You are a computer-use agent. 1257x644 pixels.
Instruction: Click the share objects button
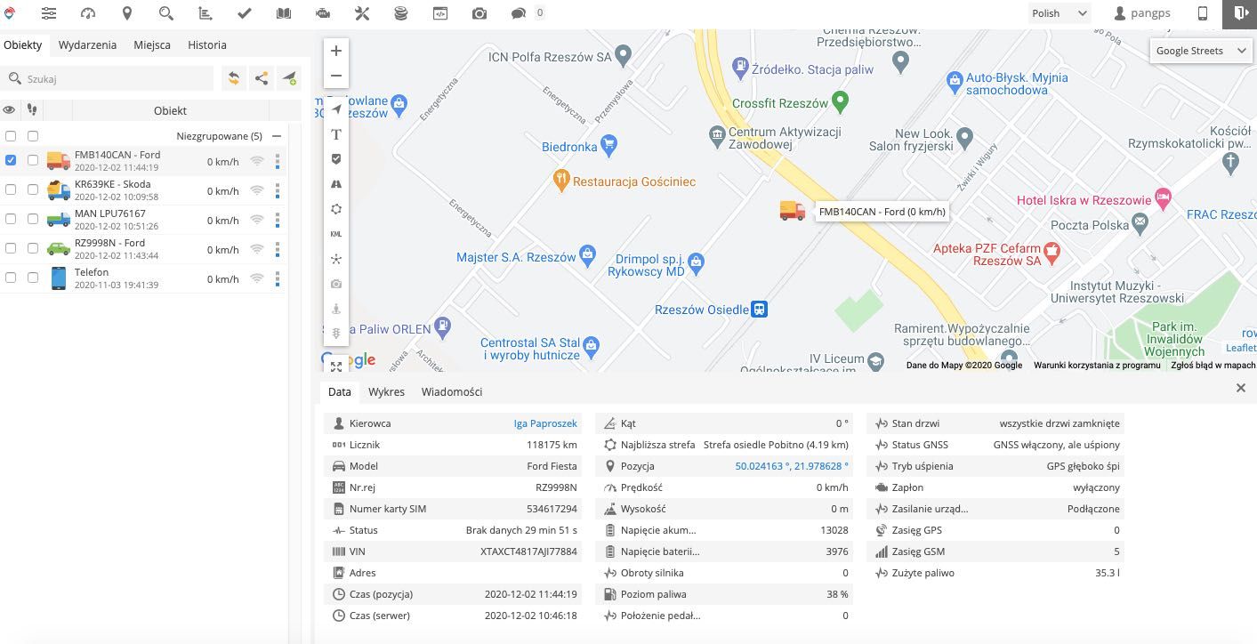tap(262, 78)
